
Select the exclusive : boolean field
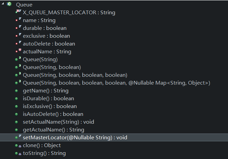46,36
